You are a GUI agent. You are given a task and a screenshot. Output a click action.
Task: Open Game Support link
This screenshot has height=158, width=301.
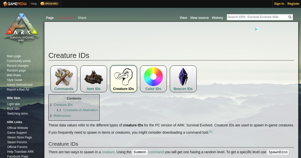[x=17, y=133]
